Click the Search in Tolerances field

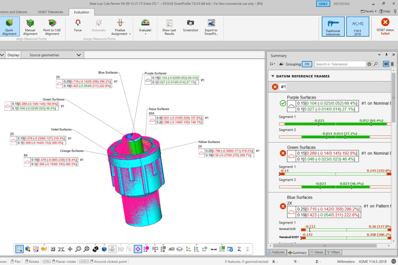point(340,64)
